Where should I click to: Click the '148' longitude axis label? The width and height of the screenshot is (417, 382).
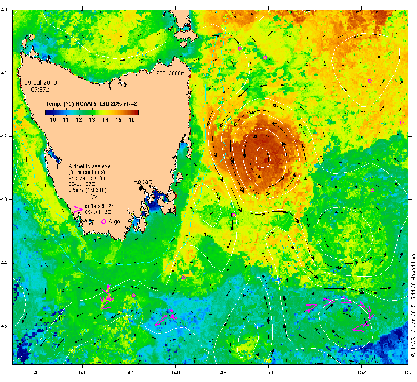(175, 373)
